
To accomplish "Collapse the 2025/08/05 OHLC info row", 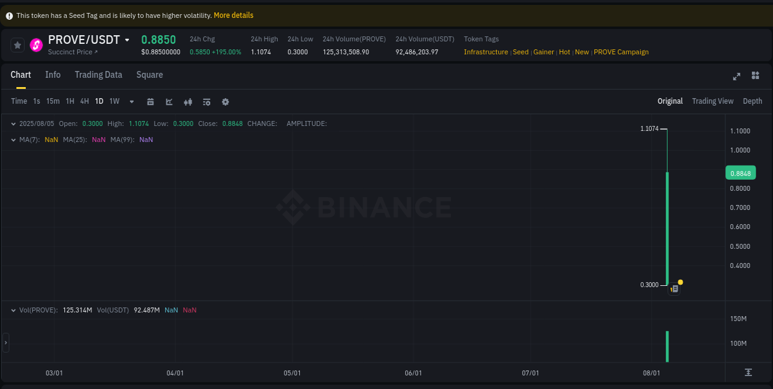I will coord(13,123).
